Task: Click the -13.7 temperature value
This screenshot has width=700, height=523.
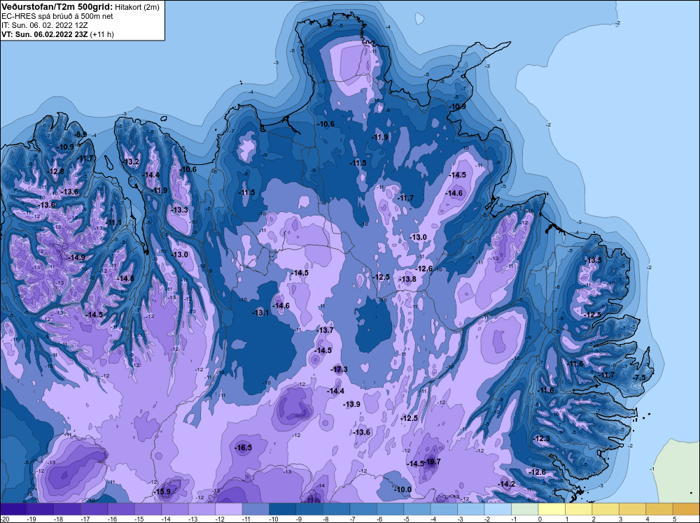Action: click(x=325, y=330)
